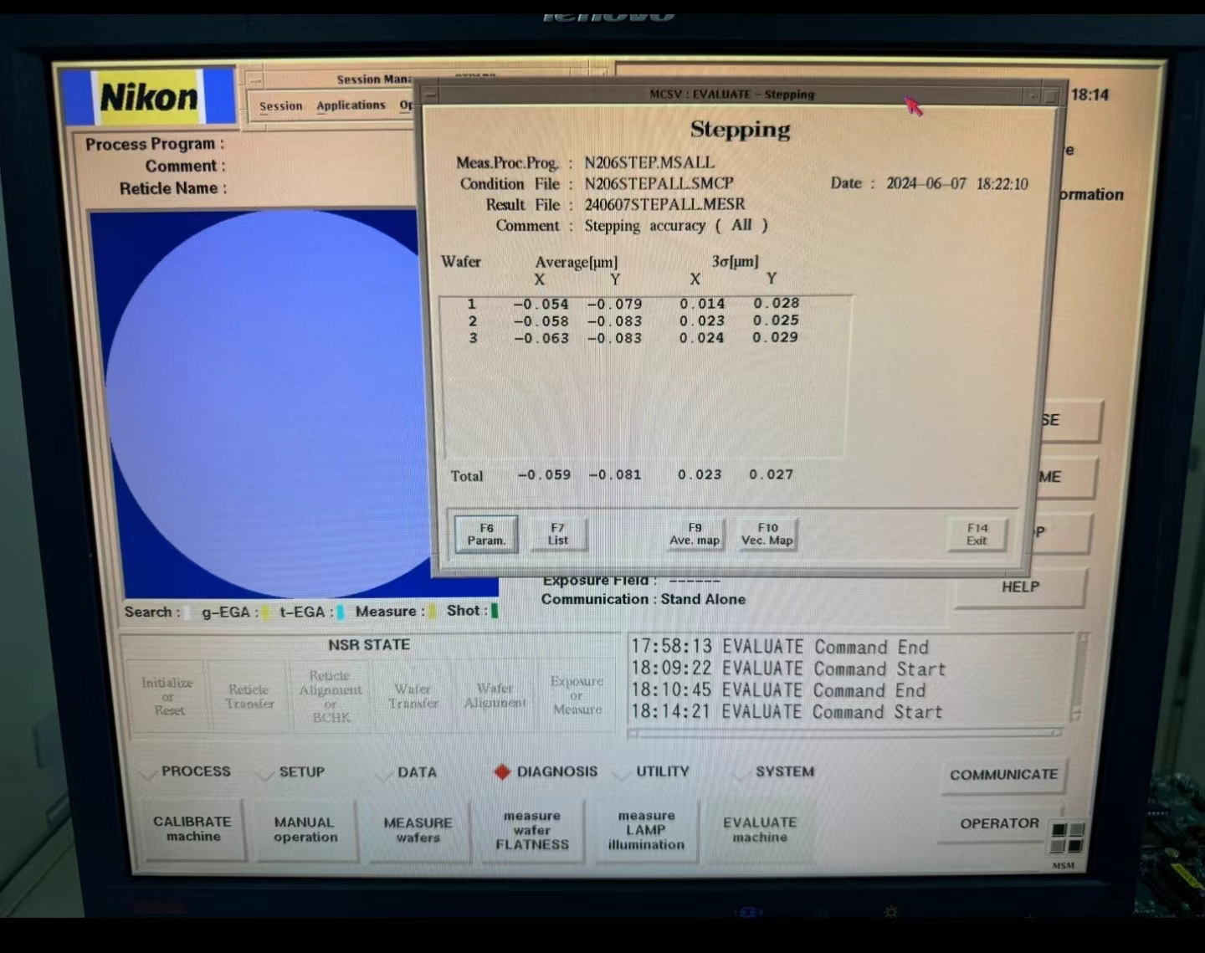Select the PROCESS mode radio button
Image resolution: width=1205 pixels, height=953 pixels.
[x=149, y=773]
